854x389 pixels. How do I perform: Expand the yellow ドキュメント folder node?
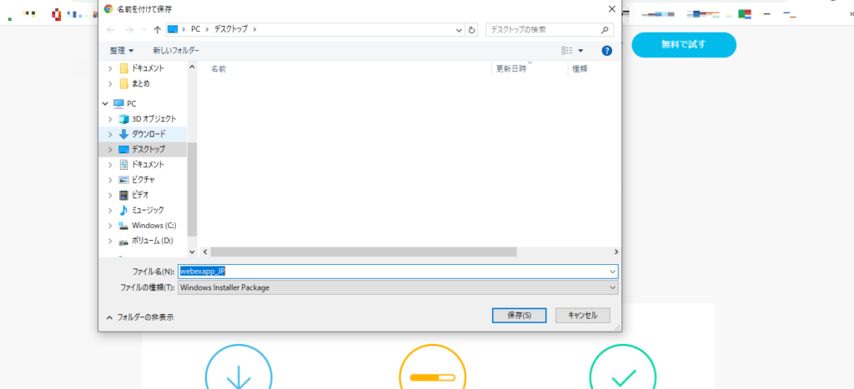point(111,68)
